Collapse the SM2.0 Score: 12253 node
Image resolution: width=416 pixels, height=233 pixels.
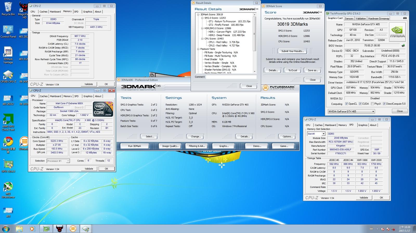coord(202,18)
